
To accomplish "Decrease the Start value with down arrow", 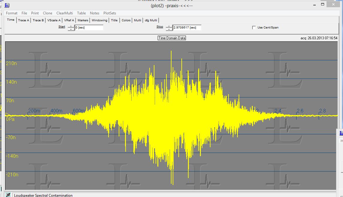I will pyautogui.click(x=71, y=29).
